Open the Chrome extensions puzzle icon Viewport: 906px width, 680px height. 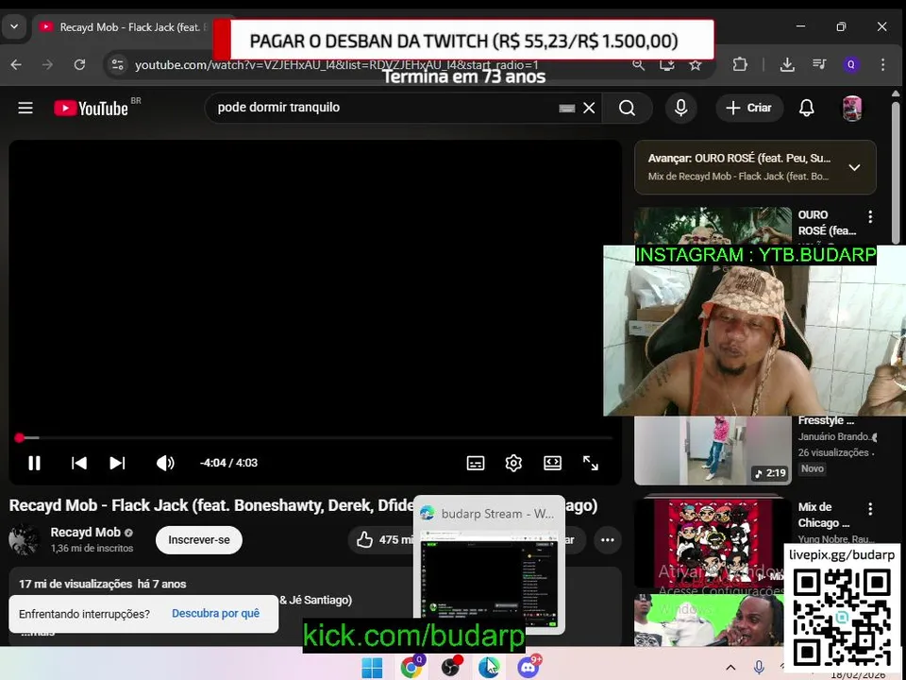740,65
